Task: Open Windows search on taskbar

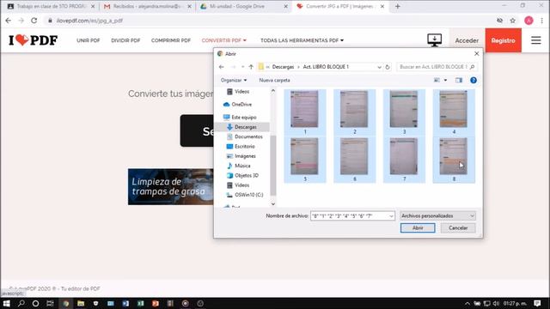Action: [21, 303]
